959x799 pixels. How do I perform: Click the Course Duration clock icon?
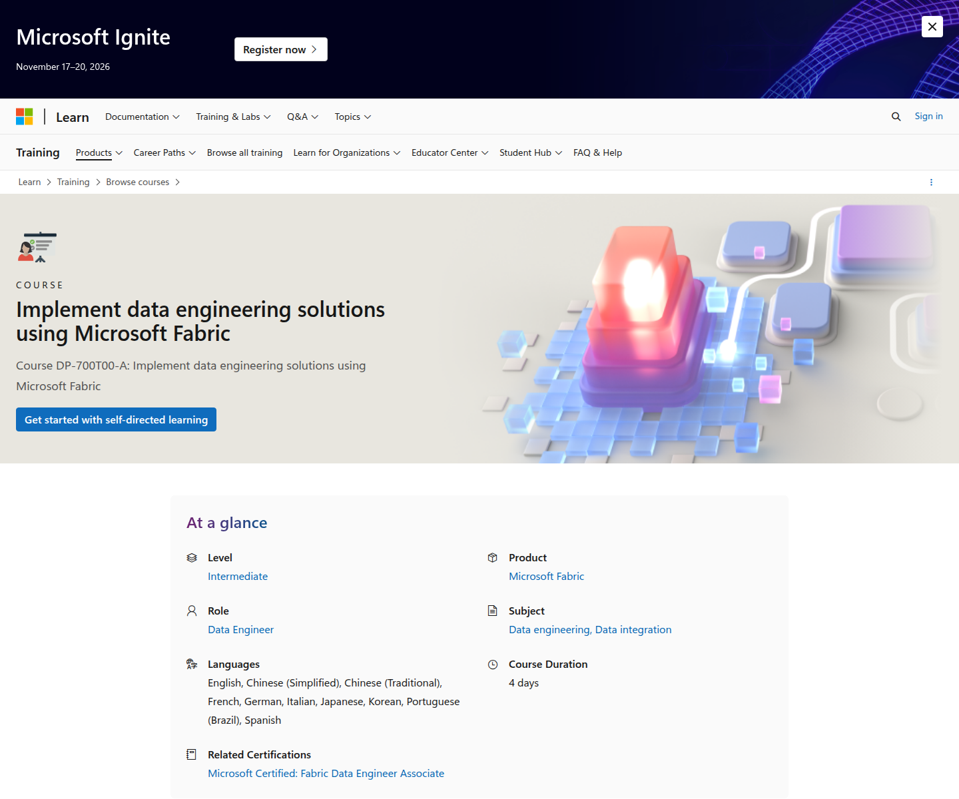(x=493, y=665)
